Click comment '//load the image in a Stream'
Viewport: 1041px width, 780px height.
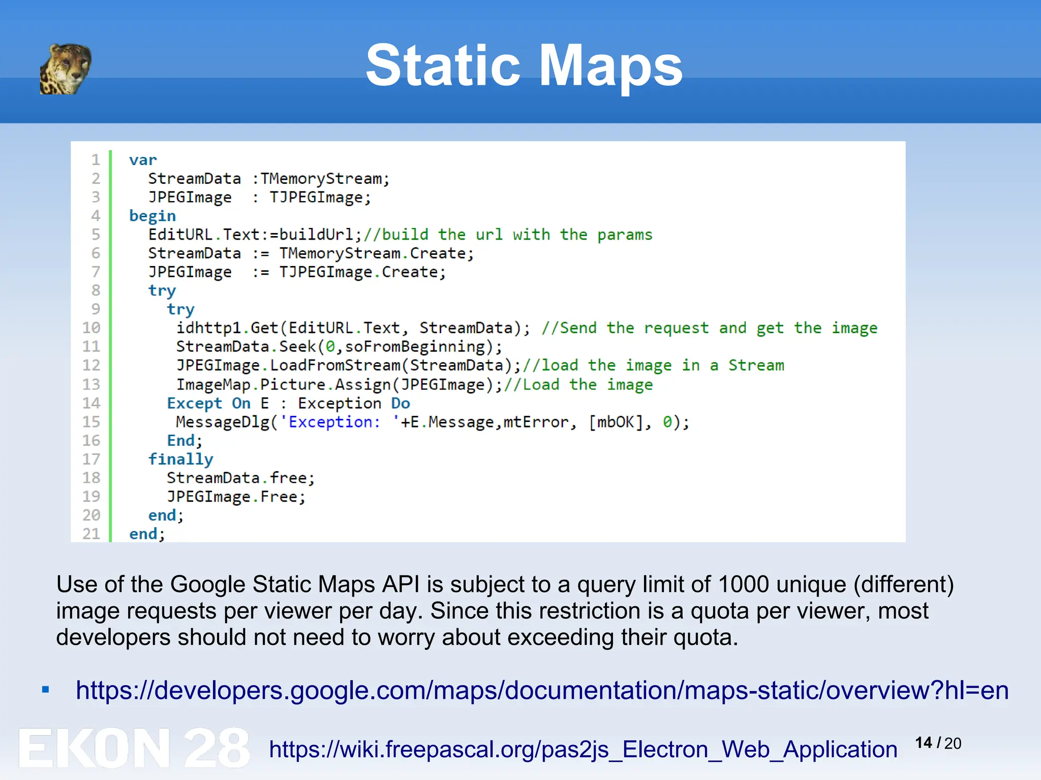[653, 366]
